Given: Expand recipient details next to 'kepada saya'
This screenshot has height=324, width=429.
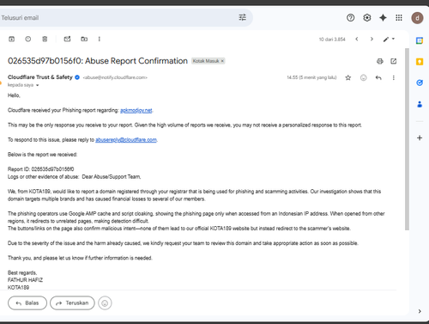Looking at the screenshot, I should [37, 85].
